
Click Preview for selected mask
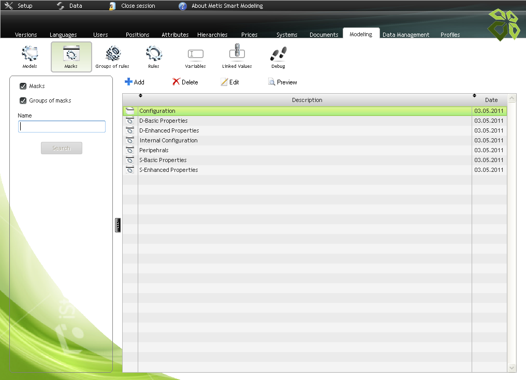click(x=283, y=82)
